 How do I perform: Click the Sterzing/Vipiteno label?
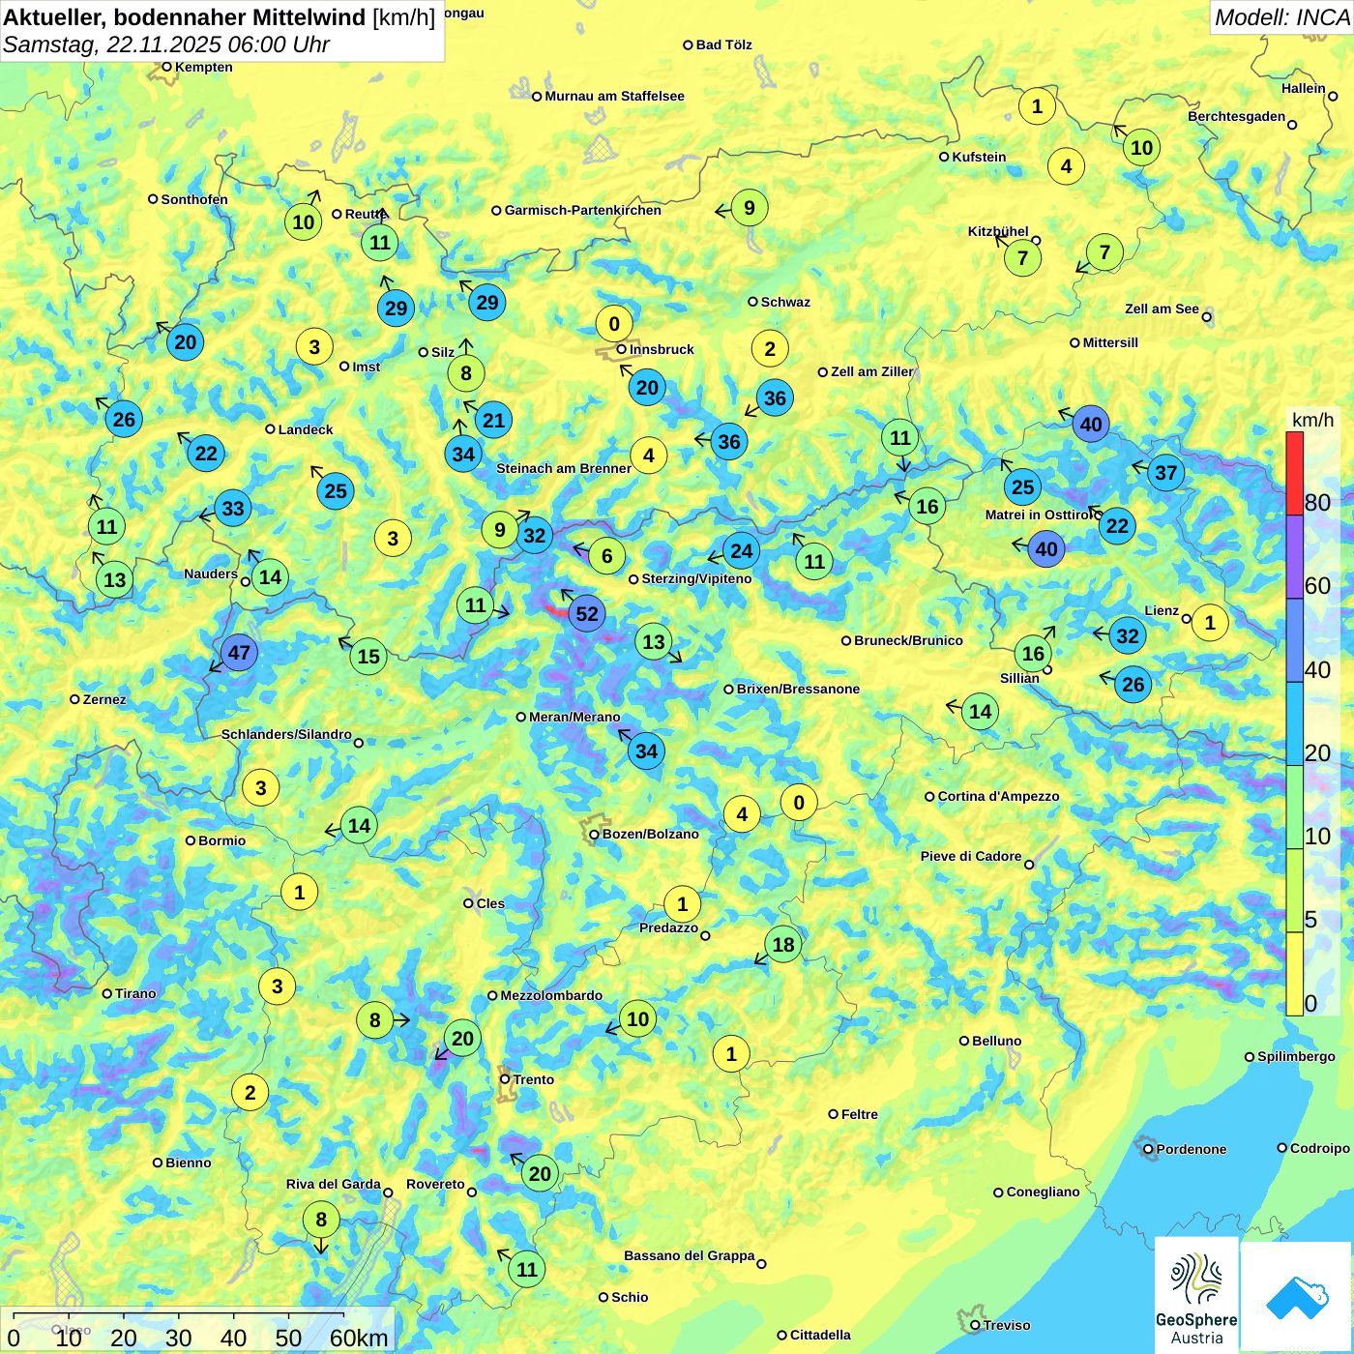click(x=696, y=578)
